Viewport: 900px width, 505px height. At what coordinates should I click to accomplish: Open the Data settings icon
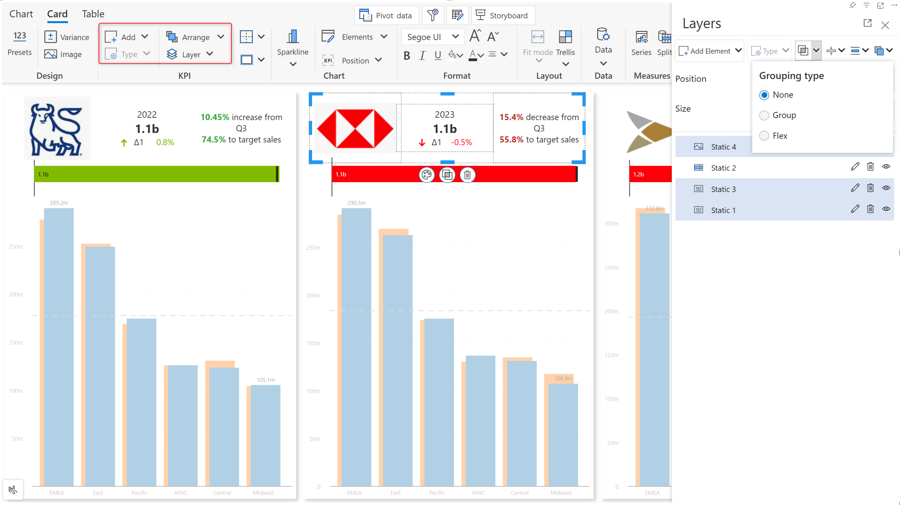point(604,46)
